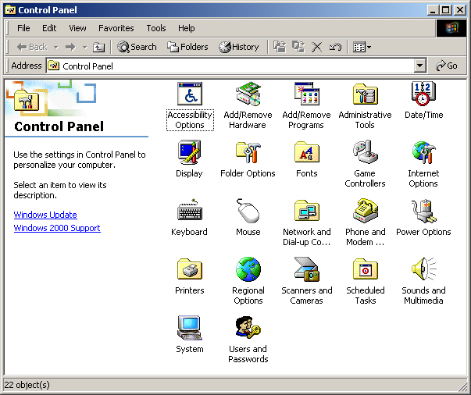The width and height of the screenshot is (471, 395).
Task: Click the Back toolbar button
Action: tap(32, 47)
